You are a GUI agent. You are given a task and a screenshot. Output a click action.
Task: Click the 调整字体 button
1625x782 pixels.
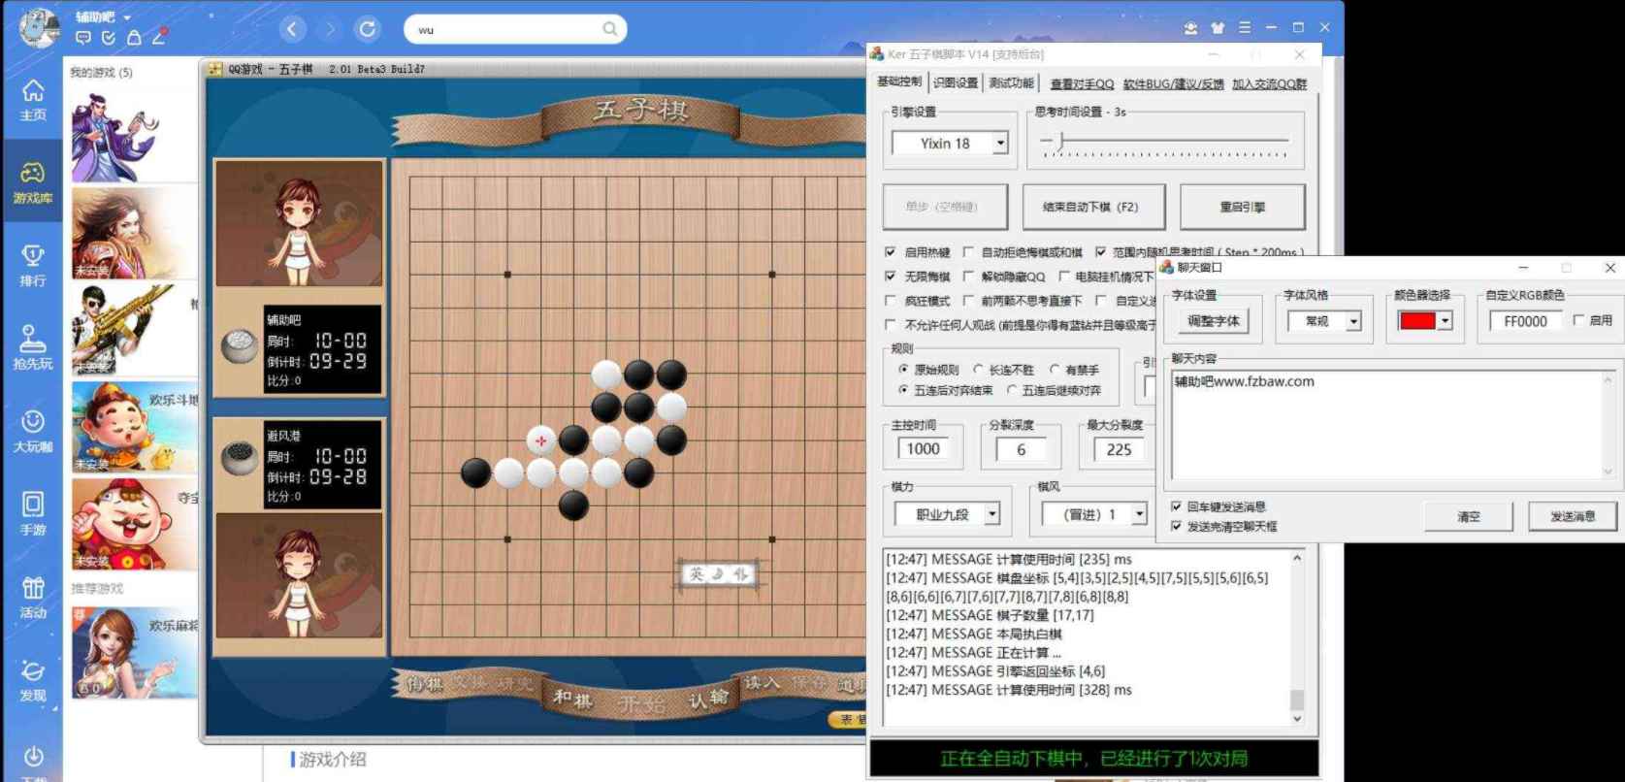[1213, 321]
